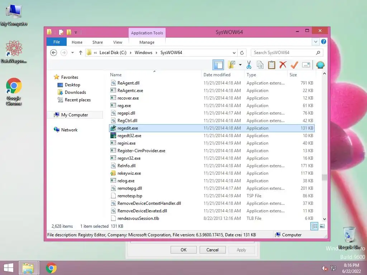Click the Paste clipboard icon
Viewport: 367px width, 275px height.
pos(272,65)
